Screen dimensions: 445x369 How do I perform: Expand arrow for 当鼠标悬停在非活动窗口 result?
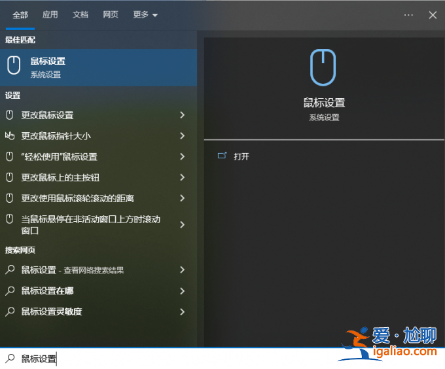pos(182,224)
